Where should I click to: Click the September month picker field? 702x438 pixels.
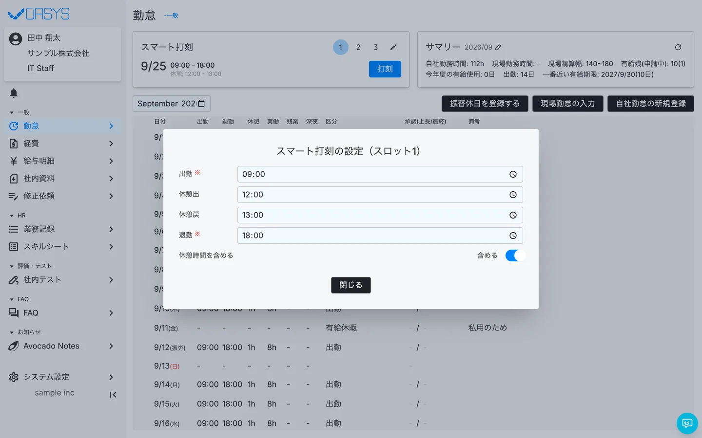point(172,104)
